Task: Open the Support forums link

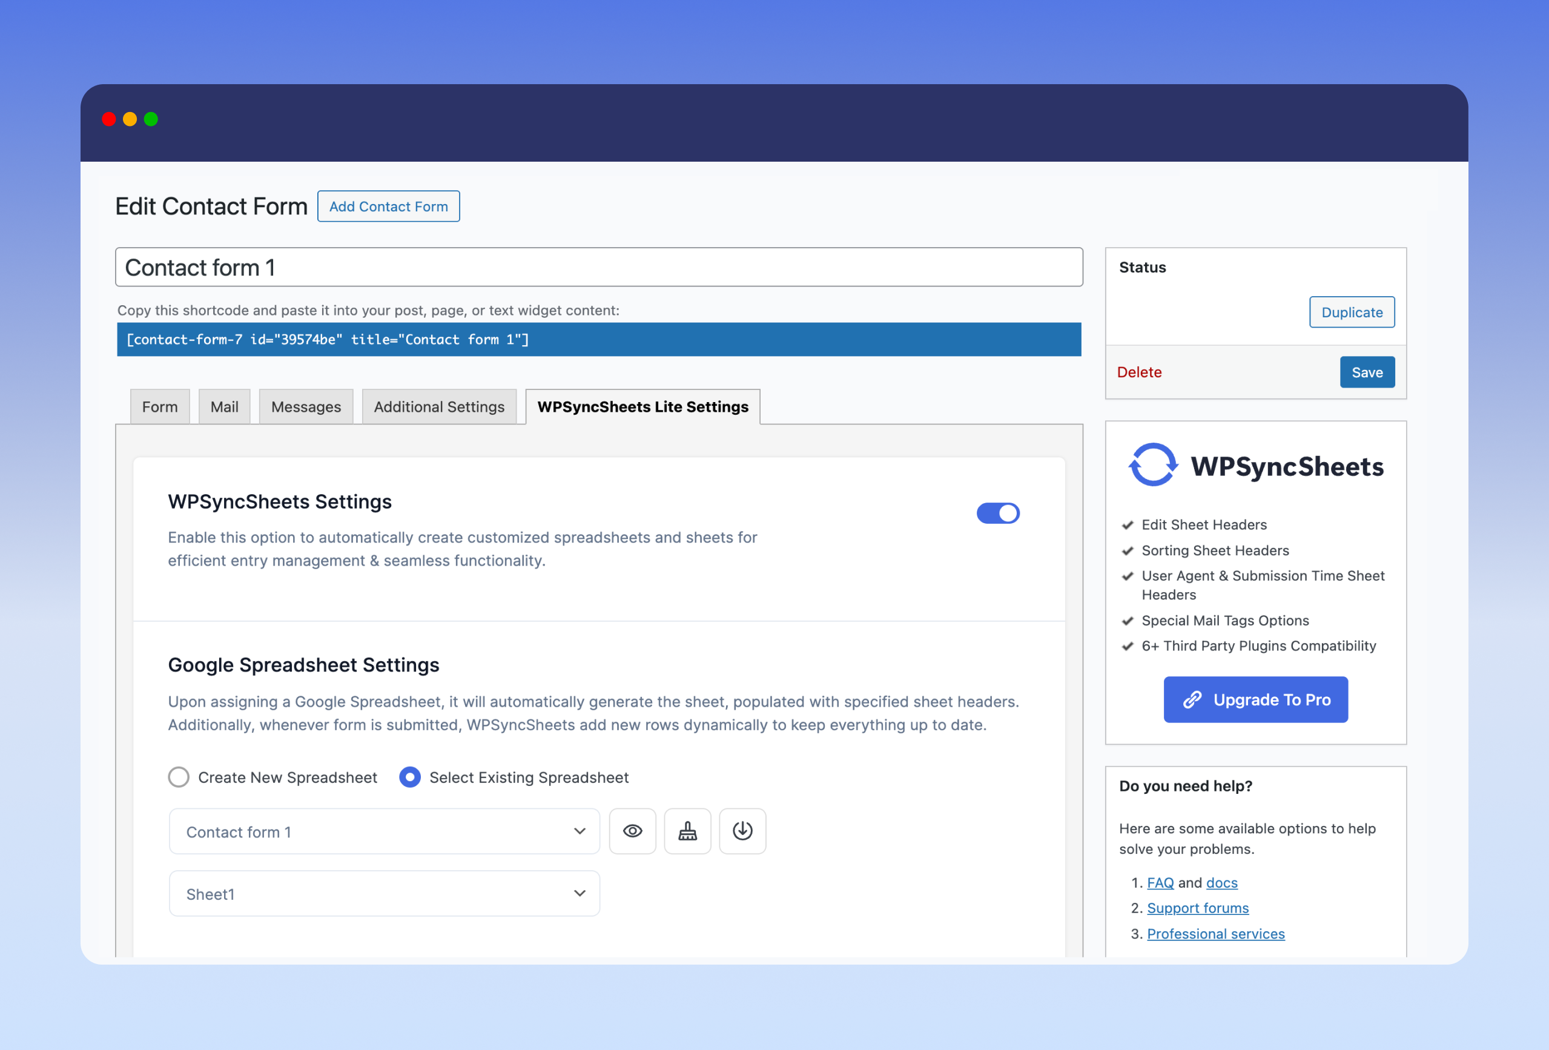Action: 1197,907
